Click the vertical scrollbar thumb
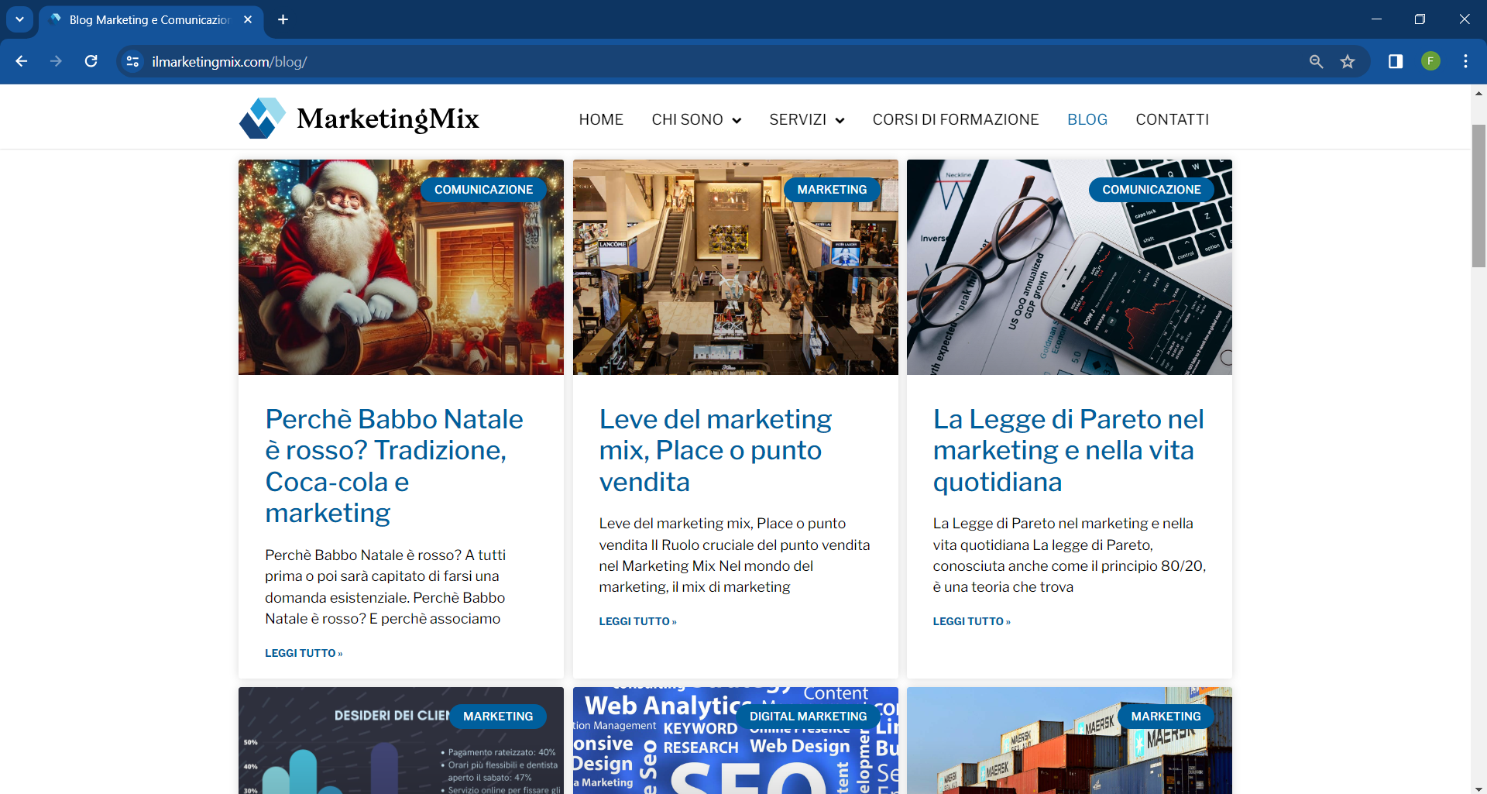Viewport: 1487px width, 794px height. coord(1478,195)
